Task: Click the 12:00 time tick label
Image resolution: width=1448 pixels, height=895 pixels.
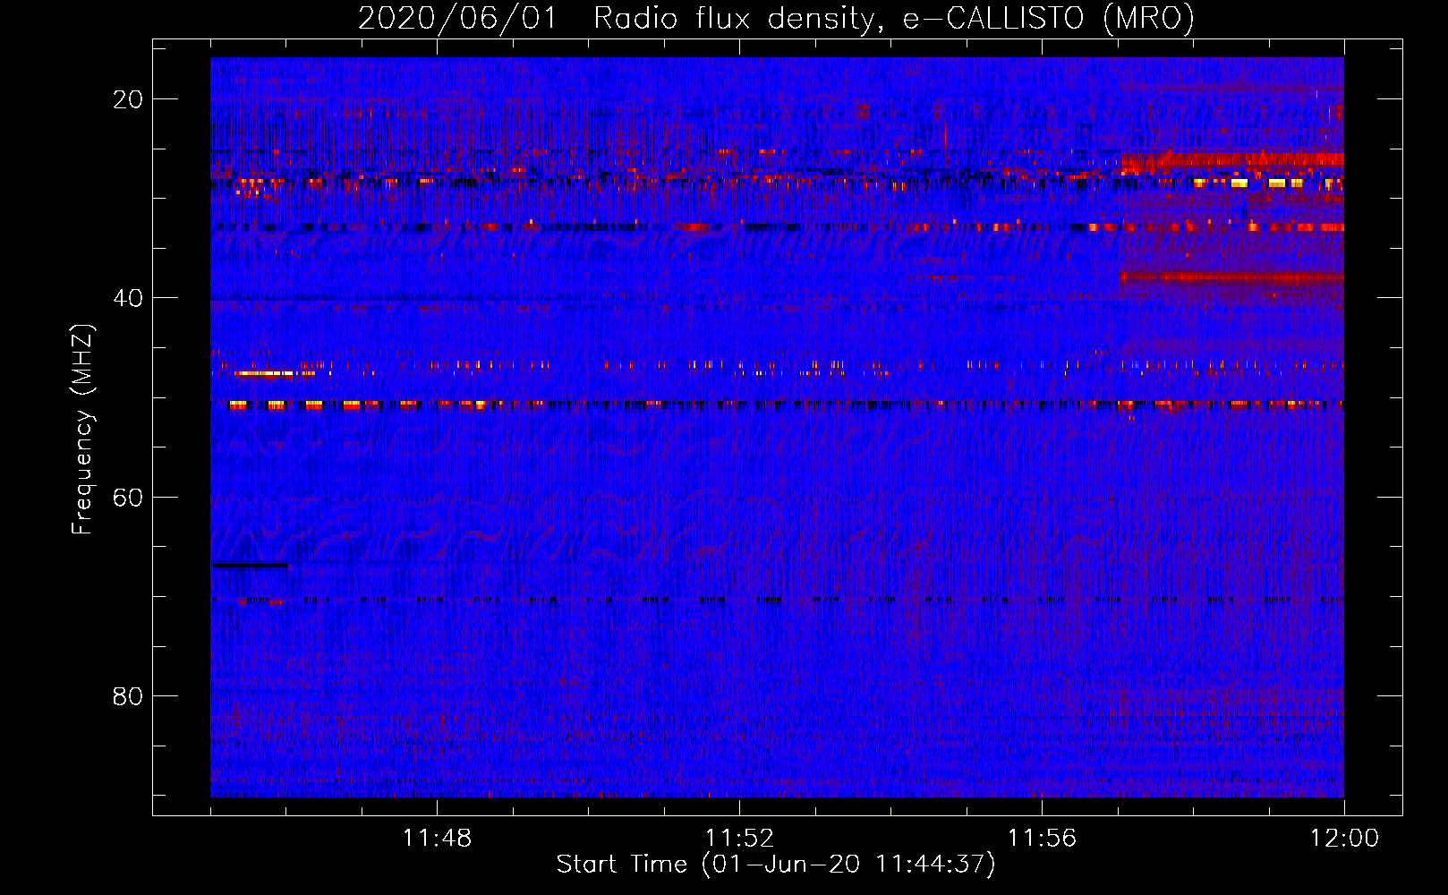Action: pyautogui.click(x=1344, y=839)
